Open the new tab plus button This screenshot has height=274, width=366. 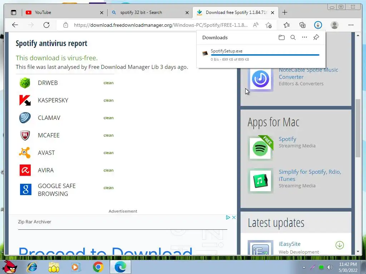point(285,12)
